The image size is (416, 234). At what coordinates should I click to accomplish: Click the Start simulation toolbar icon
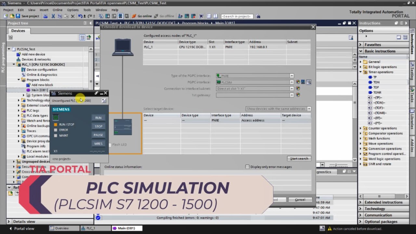(x=120, y=16)
